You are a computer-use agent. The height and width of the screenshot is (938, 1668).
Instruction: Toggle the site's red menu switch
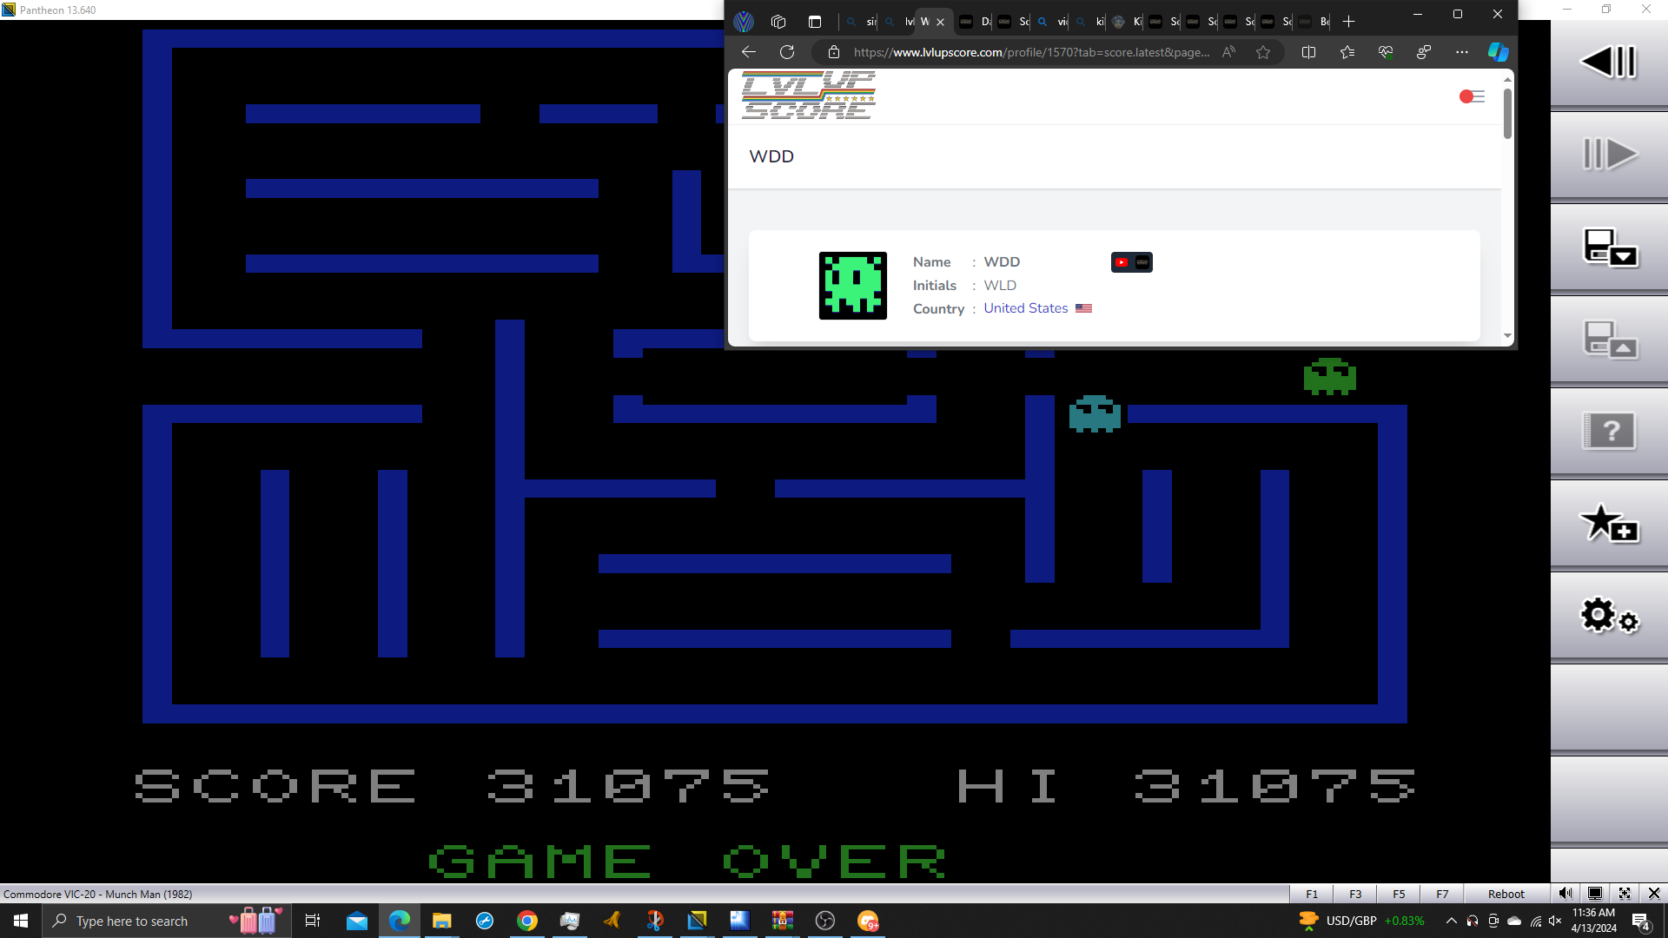pyautogui.click(x=1472, y=96)
